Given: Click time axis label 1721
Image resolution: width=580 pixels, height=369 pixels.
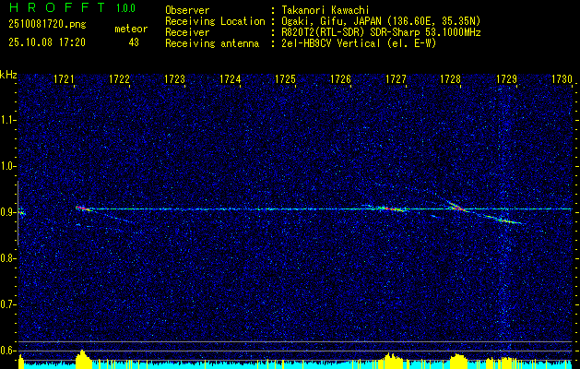Looking at the screenshot, I should 65,78.
